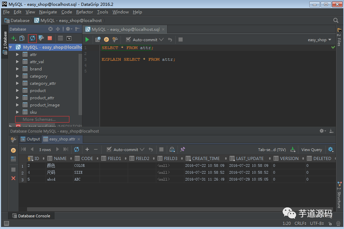The height and width of the screenshot is (229, 344).
Task: Expand the category table node
Action: (17, 76)
